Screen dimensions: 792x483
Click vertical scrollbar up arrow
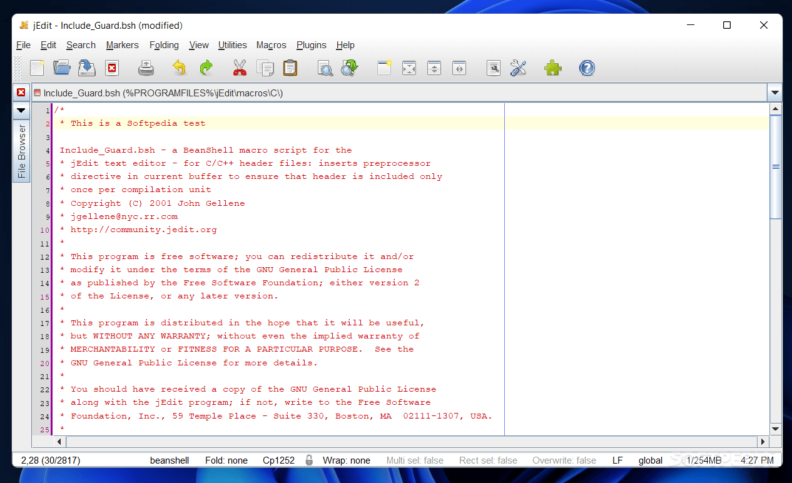(x=776, y=109)
